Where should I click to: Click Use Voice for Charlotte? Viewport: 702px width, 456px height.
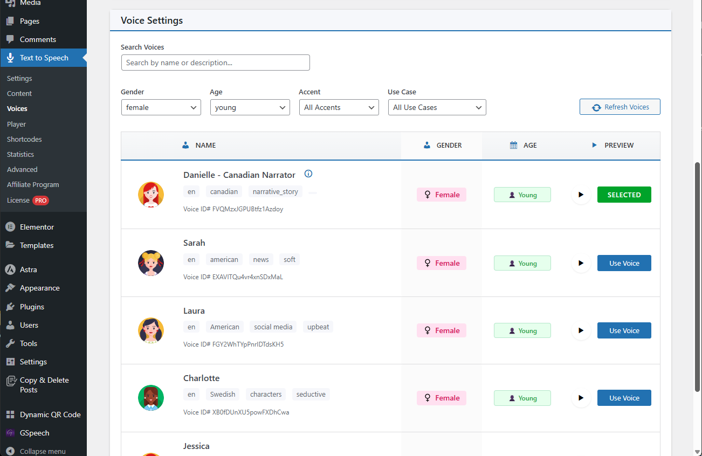[624, 398]
